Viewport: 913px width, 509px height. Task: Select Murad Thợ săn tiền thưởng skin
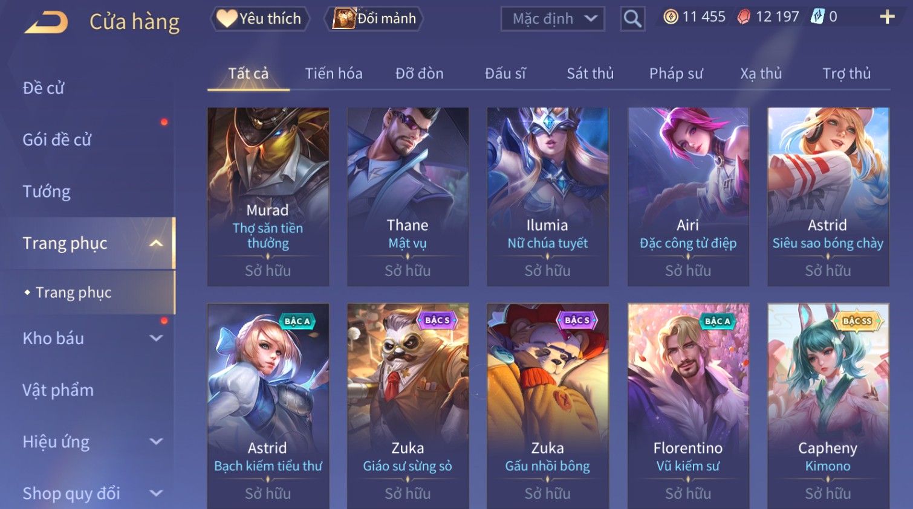[x=268, y=197]
